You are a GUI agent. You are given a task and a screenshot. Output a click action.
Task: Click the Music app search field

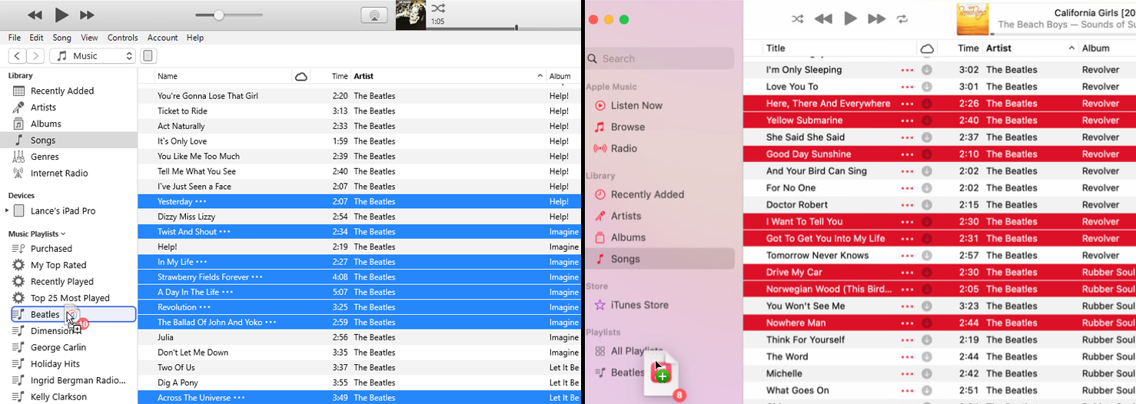(659, 58)
